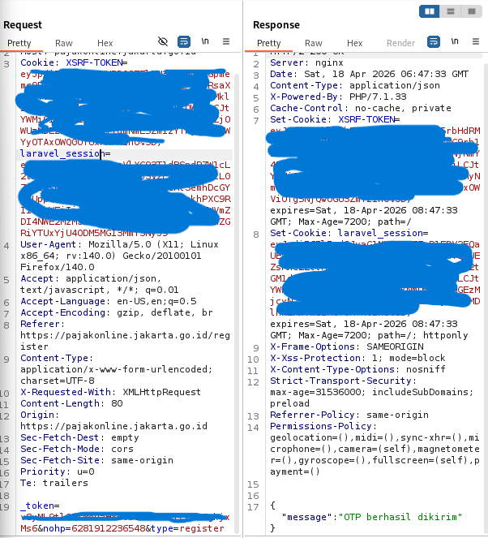
Task: Select side-by-side split layout icon
Action: [x=430, y=11]
